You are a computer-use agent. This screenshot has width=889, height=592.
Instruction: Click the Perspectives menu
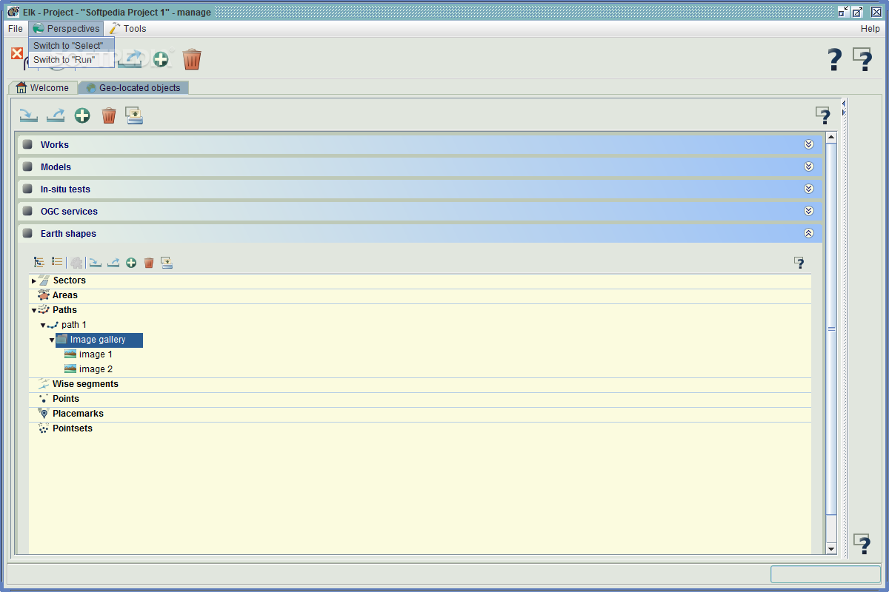click(x=66, y=28)
